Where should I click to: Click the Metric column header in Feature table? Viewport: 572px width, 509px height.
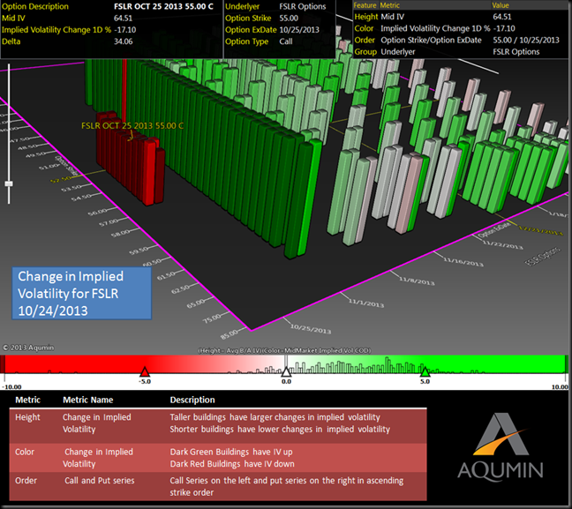[x=389, y=5]
